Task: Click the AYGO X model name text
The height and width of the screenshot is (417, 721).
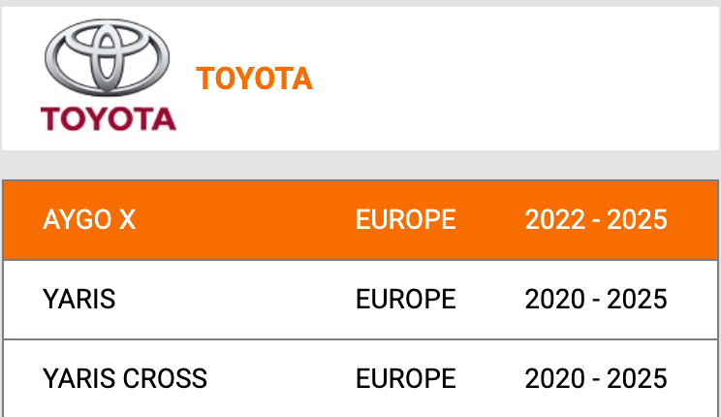Action: point(89,219)
